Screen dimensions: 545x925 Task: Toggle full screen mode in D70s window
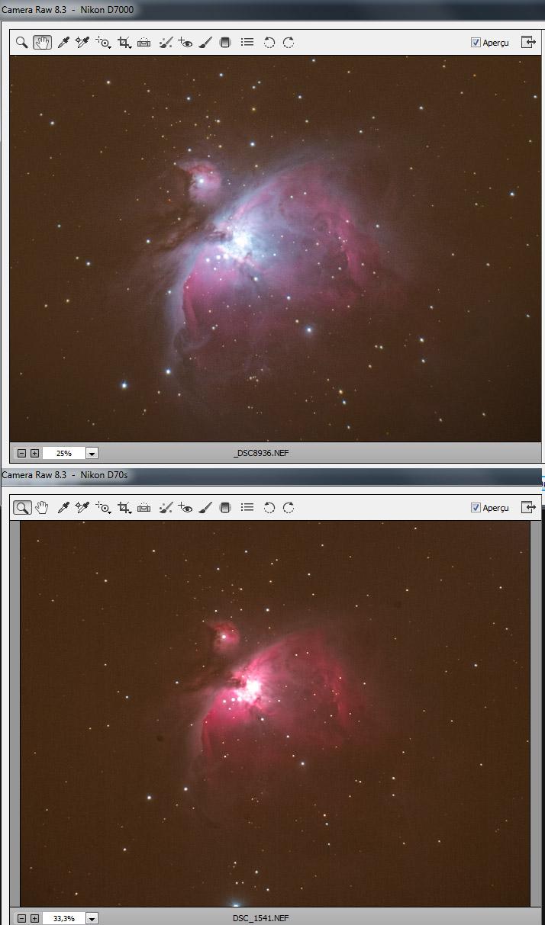pos(528,506)
